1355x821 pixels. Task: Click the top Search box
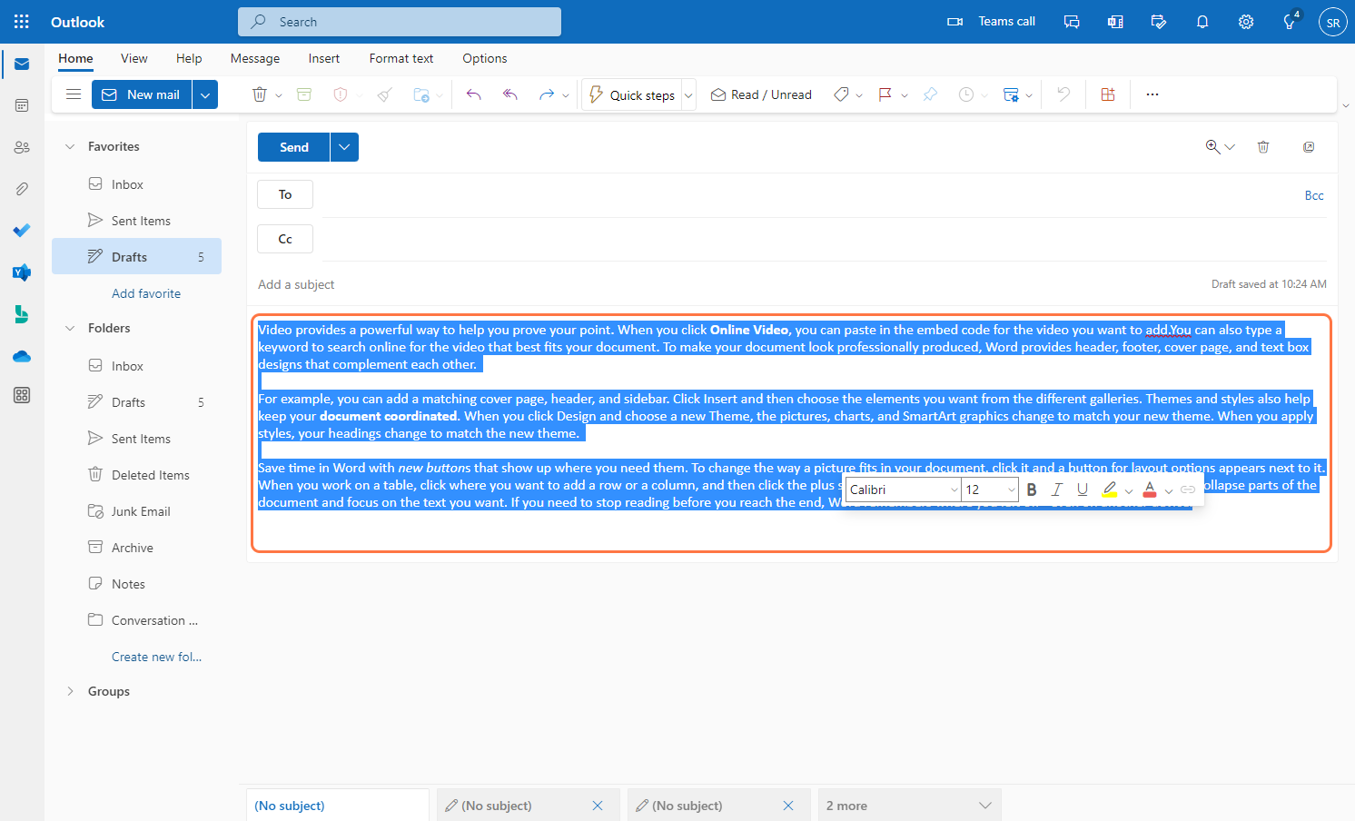click(400, 22)
